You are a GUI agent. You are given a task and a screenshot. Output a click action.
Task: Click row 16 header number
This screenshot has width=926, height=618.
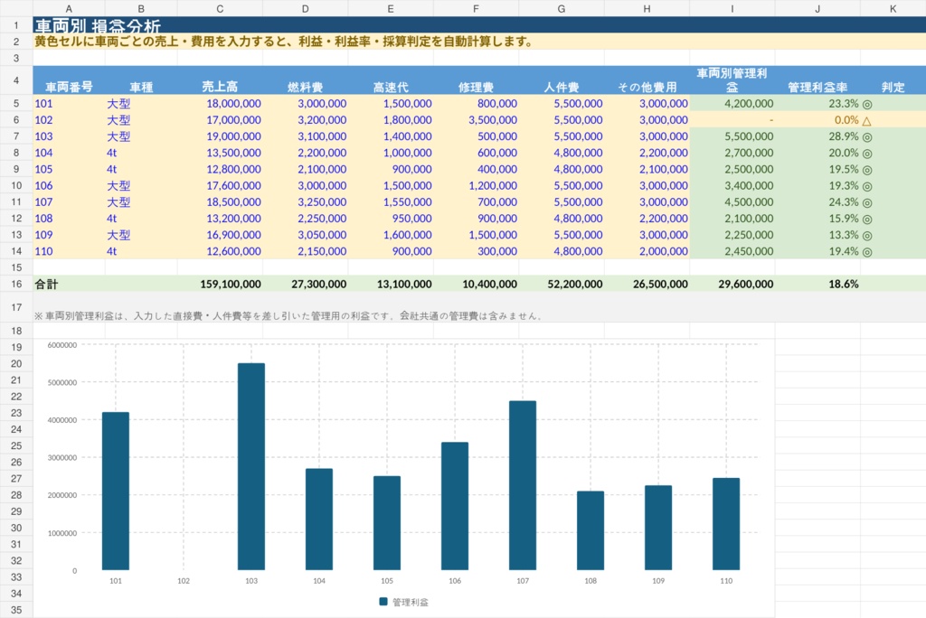16,284
